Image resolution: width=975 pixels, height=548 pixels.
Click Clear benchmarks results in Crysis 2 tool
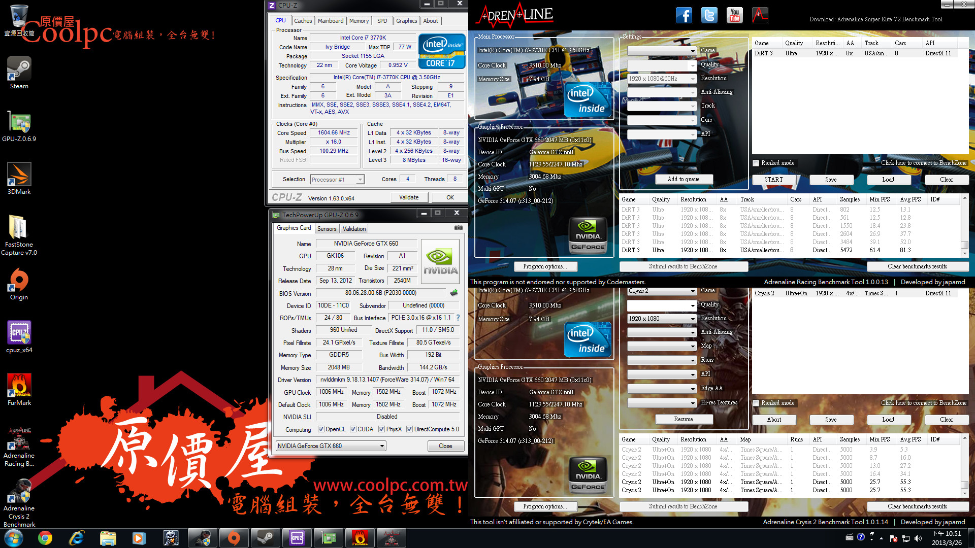pyautogui.click(x=917, y=506)
